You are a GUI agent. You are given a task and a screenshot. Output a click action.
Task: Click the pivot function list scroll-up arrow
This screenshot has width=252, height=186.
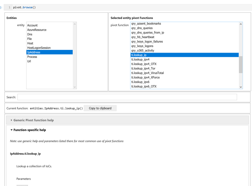click(241, 24)
